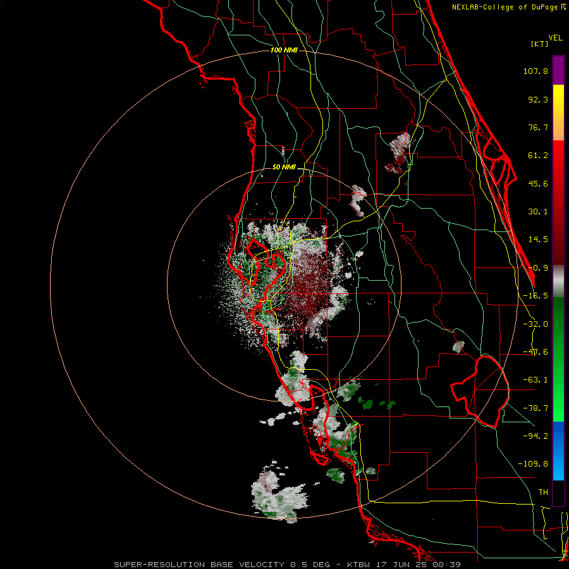Click the purple segment of the color bar
This screenshot has height=569, width=569.
click(x=558, y=70)
